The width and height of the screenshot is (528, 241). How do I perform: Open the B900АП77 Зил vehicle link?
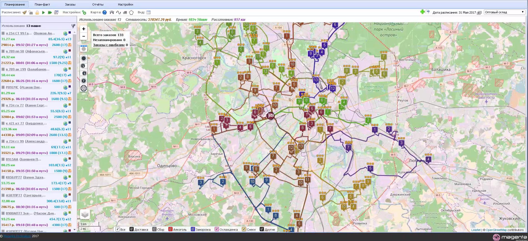click(19, 213)
